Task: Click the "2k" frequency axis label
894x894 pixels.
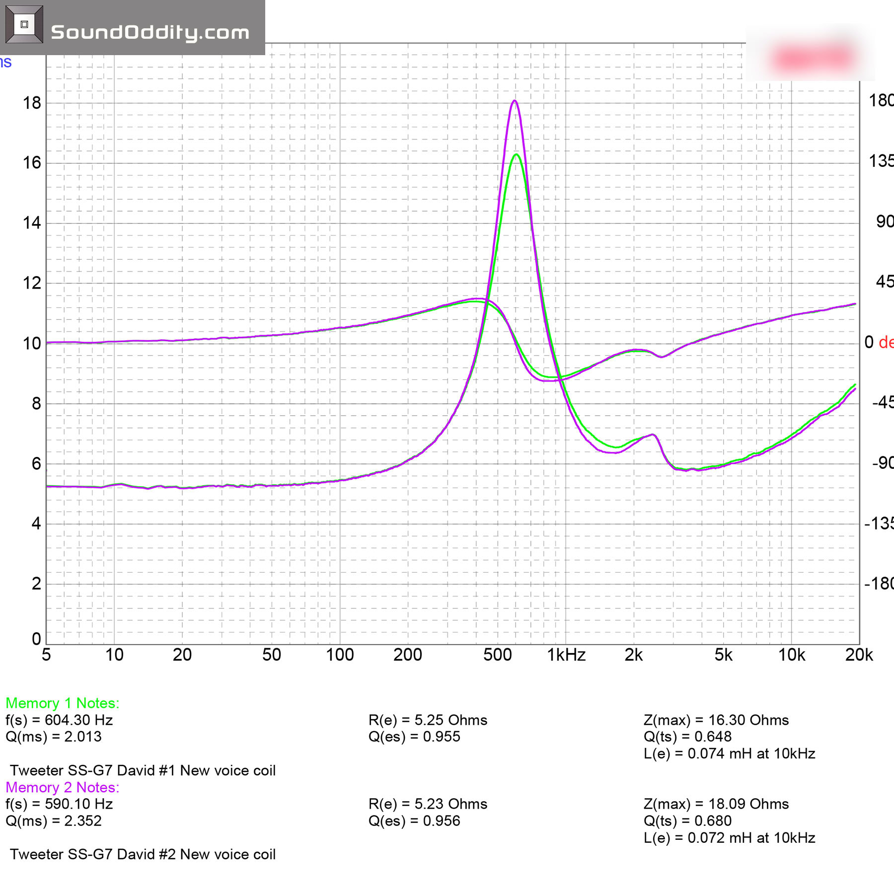Action: pos(634,655)
